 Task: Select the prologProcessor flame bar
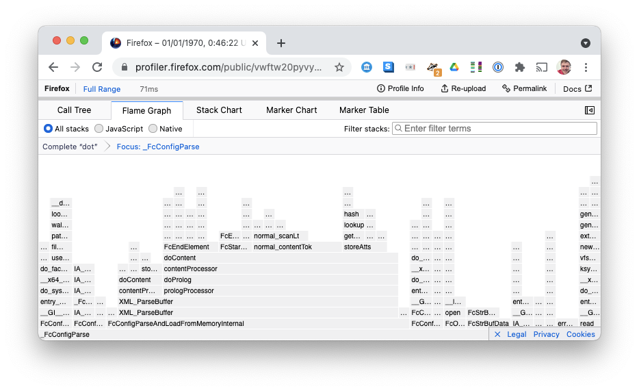(281, 291)
